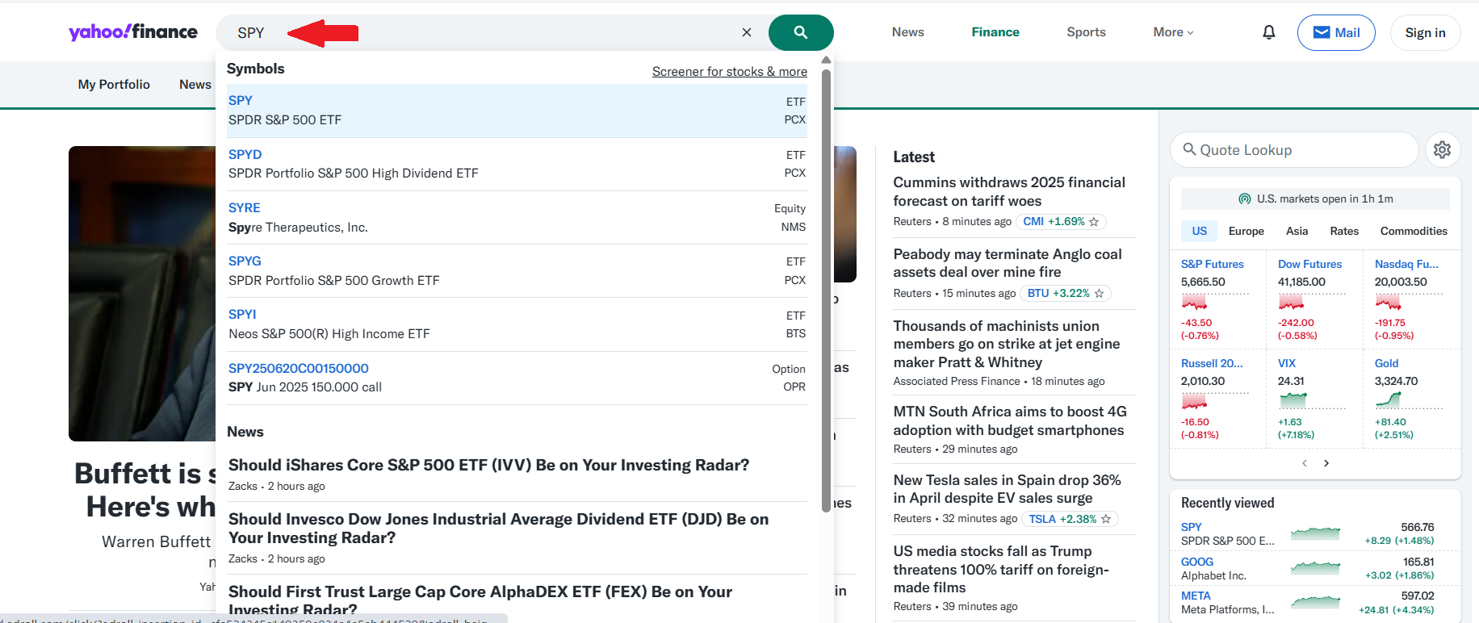
Task: Select SPY250620C00150000 option suggestion
Action: pos(517,378)
